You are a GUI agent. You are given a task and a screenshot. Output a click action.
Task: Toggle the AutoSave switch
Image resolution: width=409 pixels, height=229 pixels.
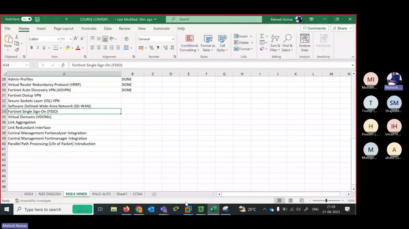pos(26,19)
